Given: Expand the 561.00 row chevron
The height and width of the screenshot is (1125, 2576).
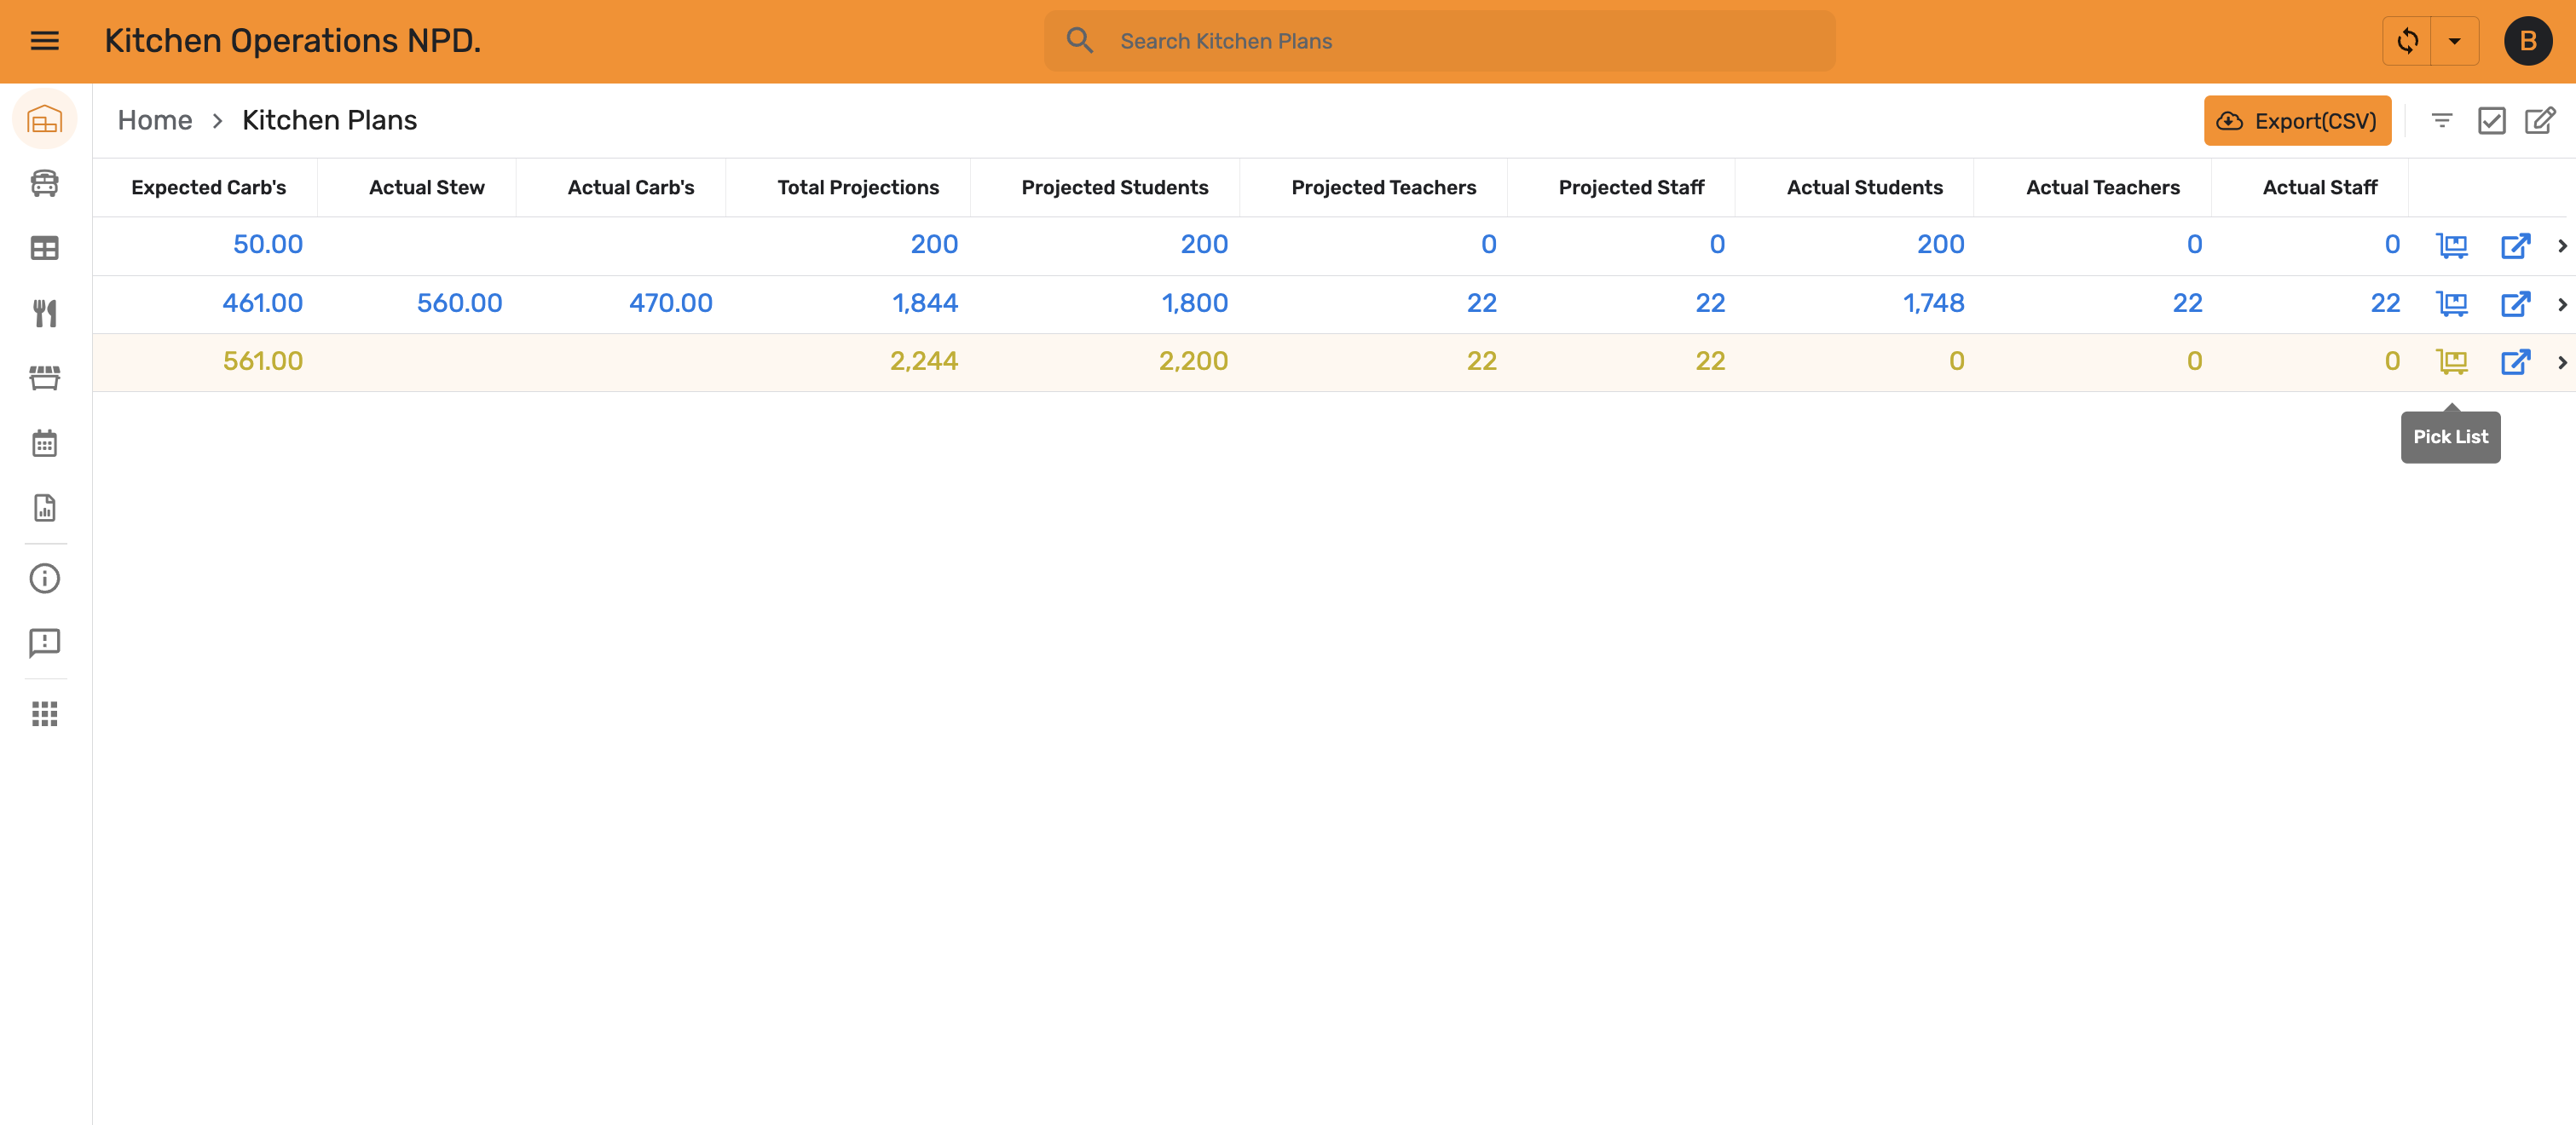Looking at the screenshot, I should pyautogui.click(x=2562, y=361).
